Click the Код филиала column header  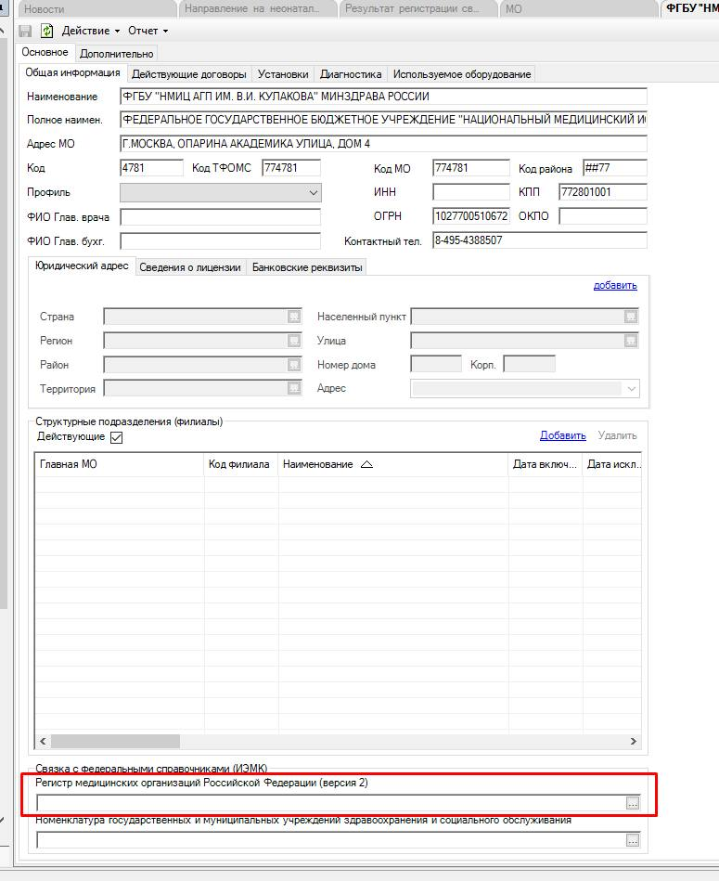[x=241, y=465]
